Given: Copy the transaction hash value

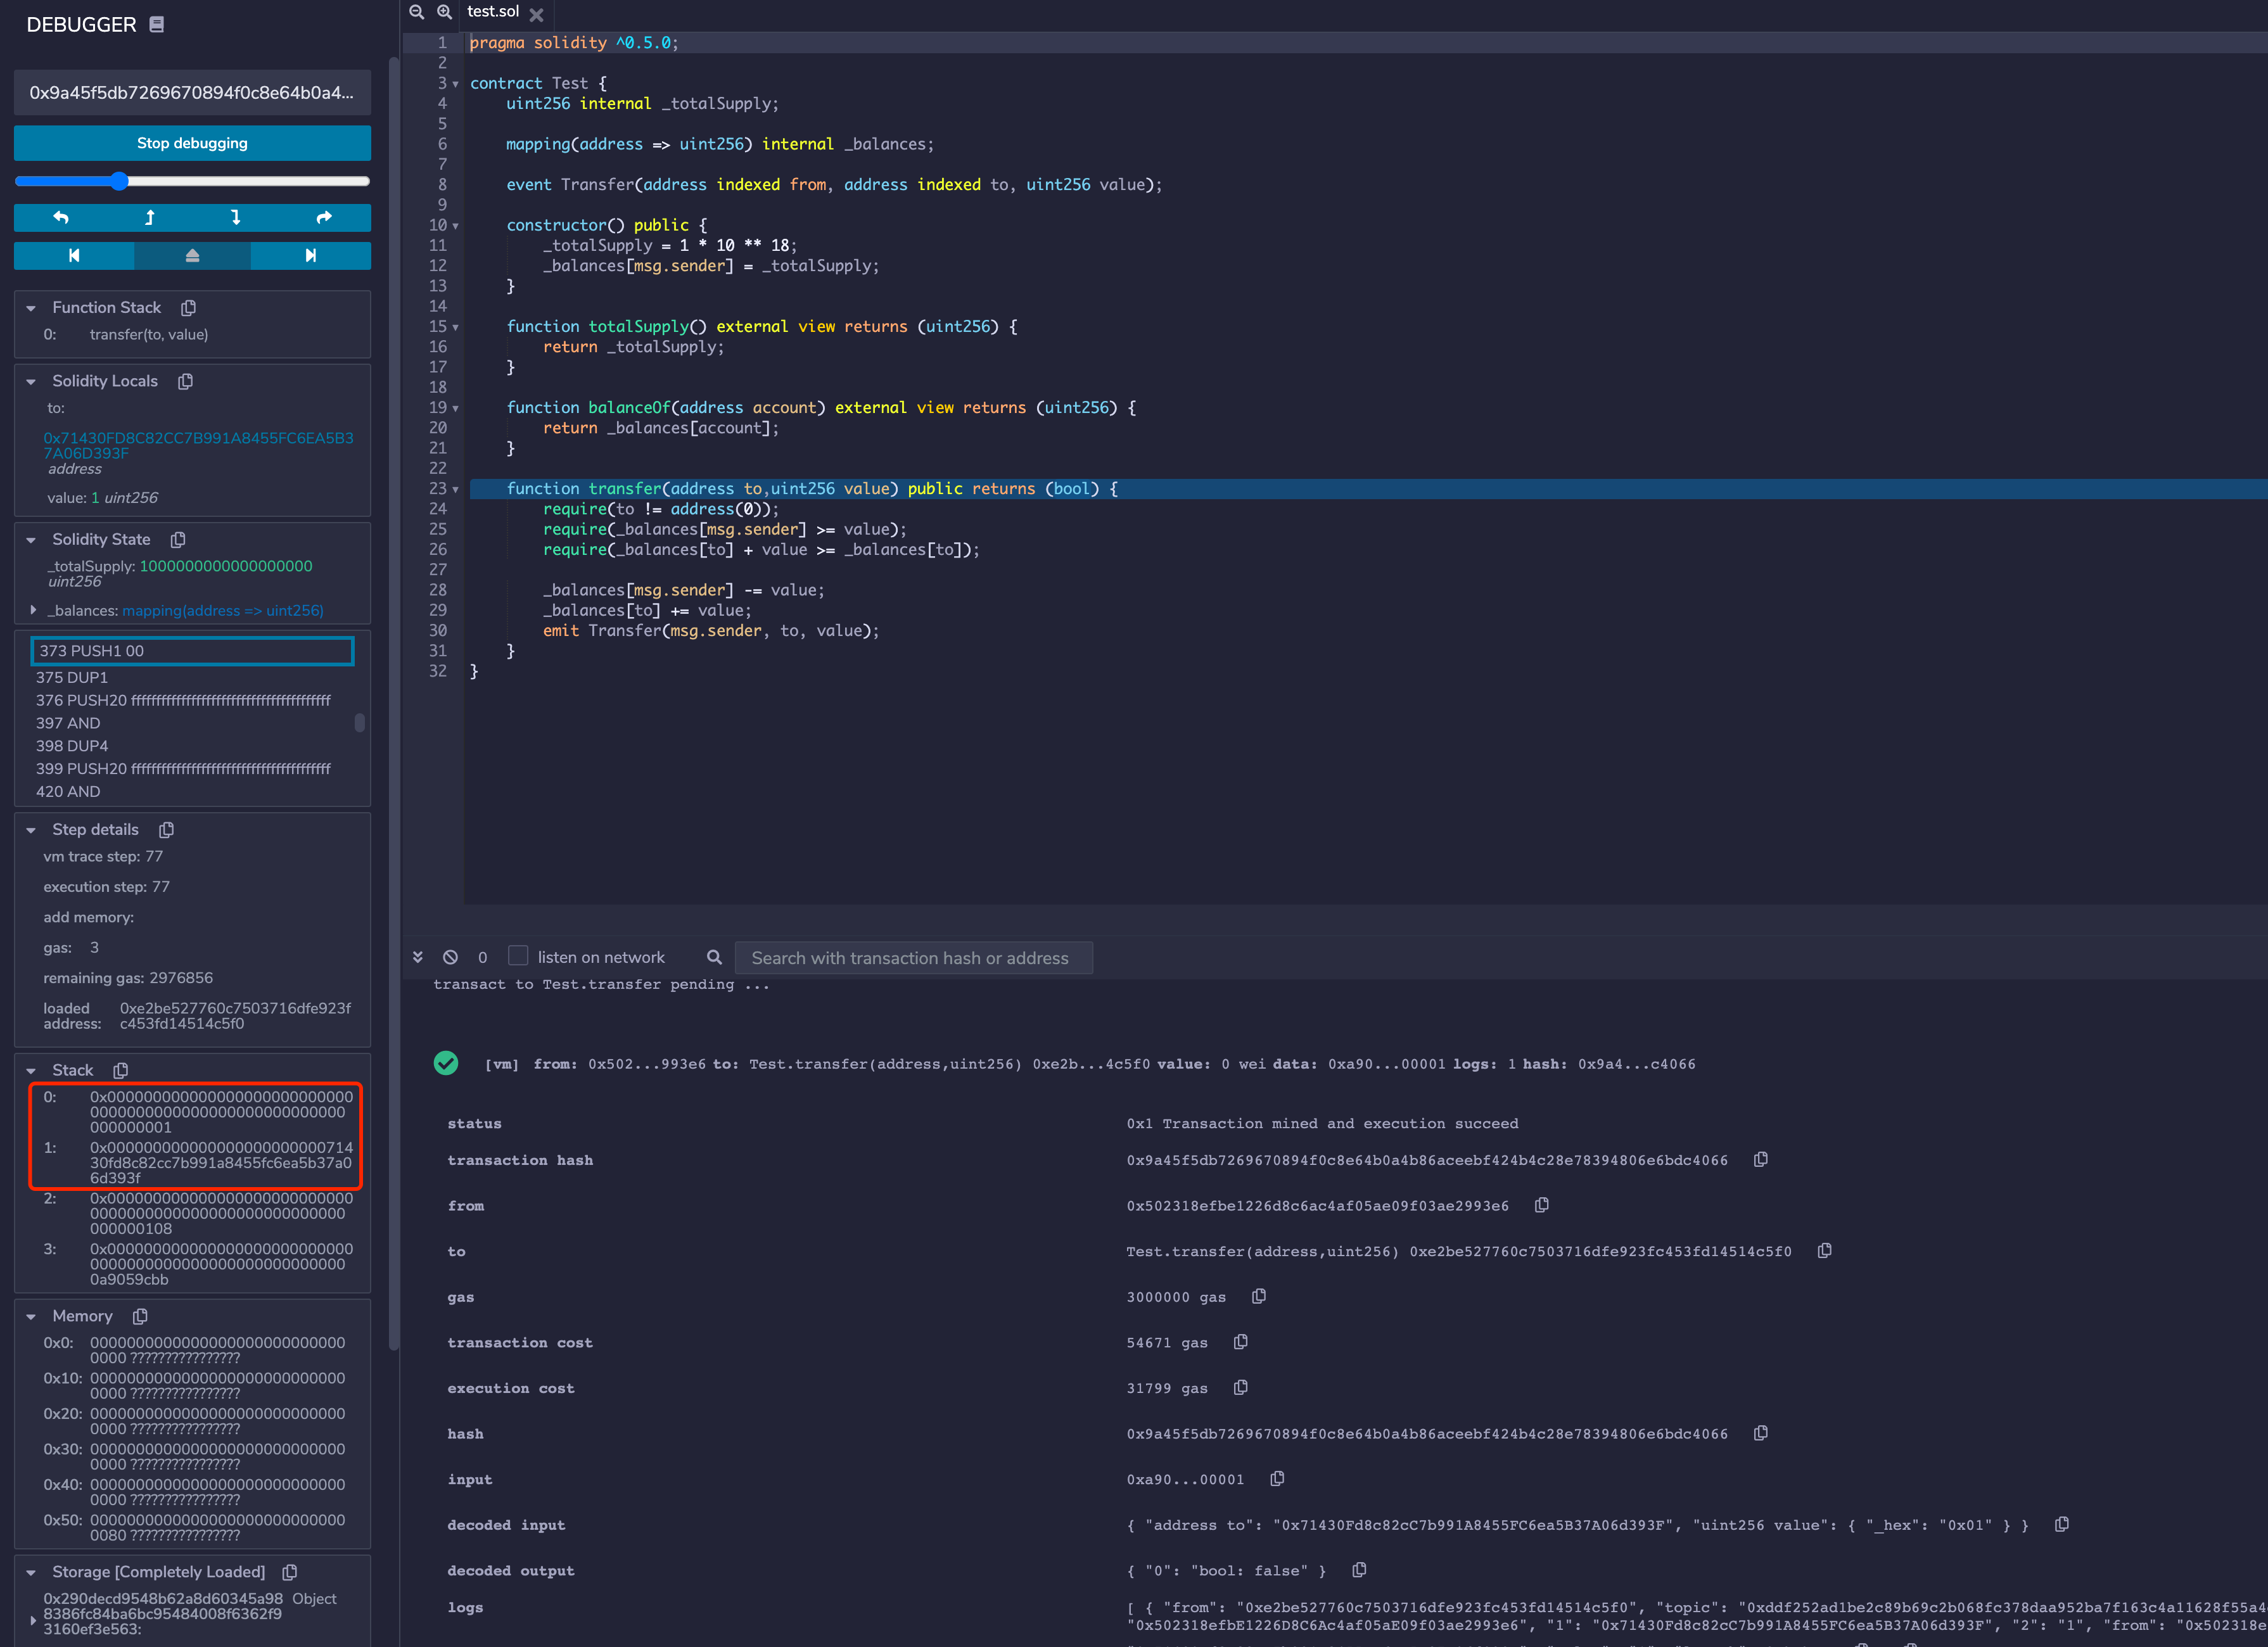Looking at the screenshot, I should click(1761, 1159).
